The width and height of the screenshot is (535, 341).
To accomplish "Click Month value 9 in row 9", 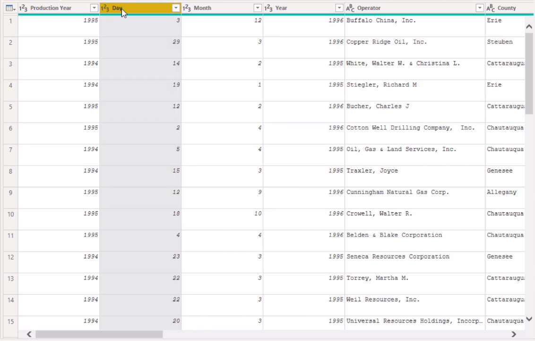I will [x=222, y=198].
